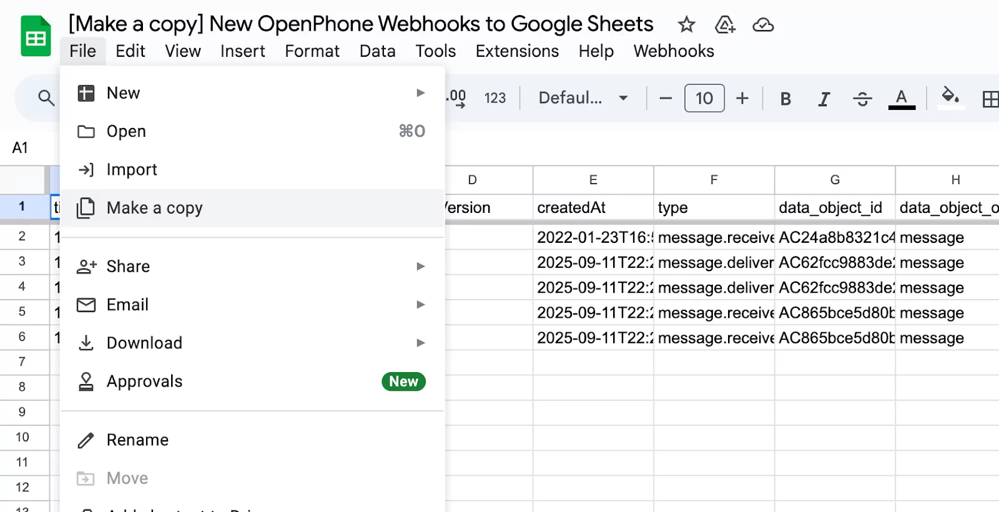Select row 1 header
Image resolution: width=999 pixels, height=512 pixels.
click(x=22, y=207)
